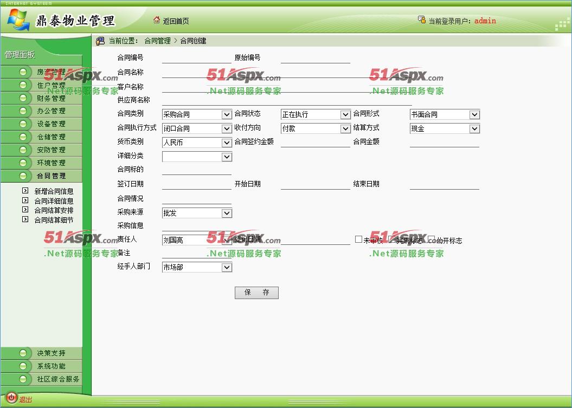Click the 合同编号 input field
572x408 pixels.
click(x=197, y=59)
